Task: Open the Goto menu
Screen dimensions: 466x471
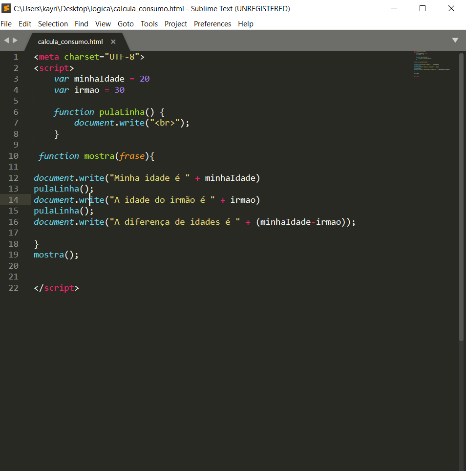Action: pyautogui.click(x=126, y=24)
